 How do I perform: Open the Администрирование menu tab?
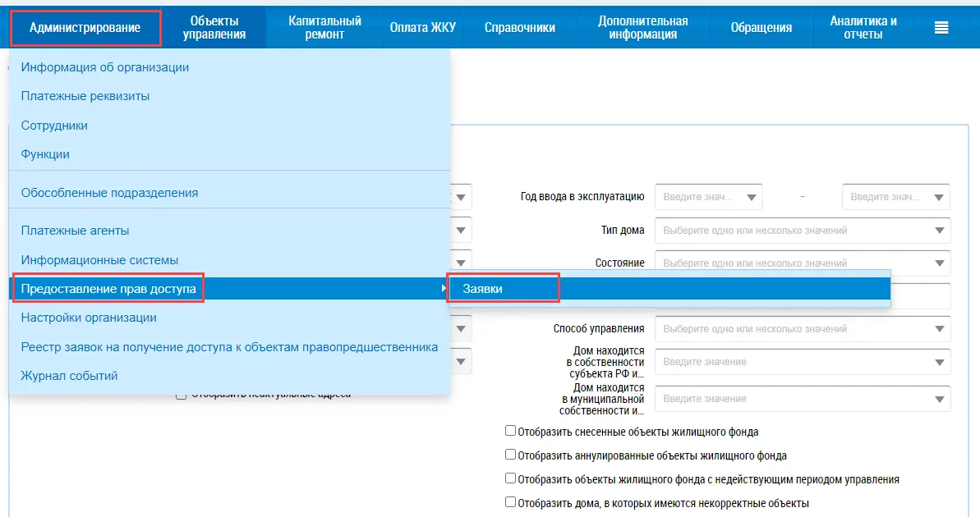coord(85,28)
